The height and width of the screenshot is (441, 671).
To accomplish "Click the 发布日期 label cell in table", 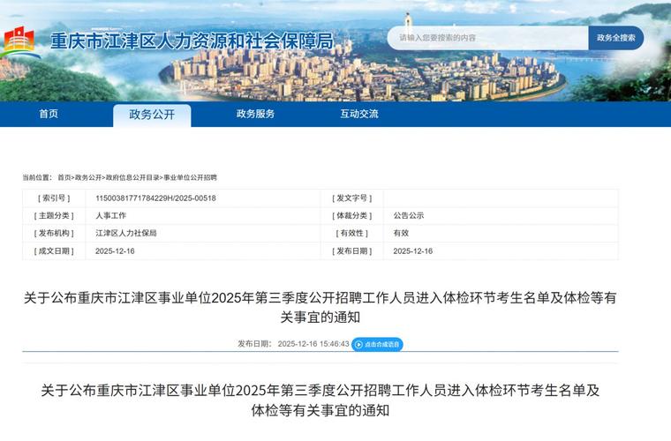I will 351,251.
